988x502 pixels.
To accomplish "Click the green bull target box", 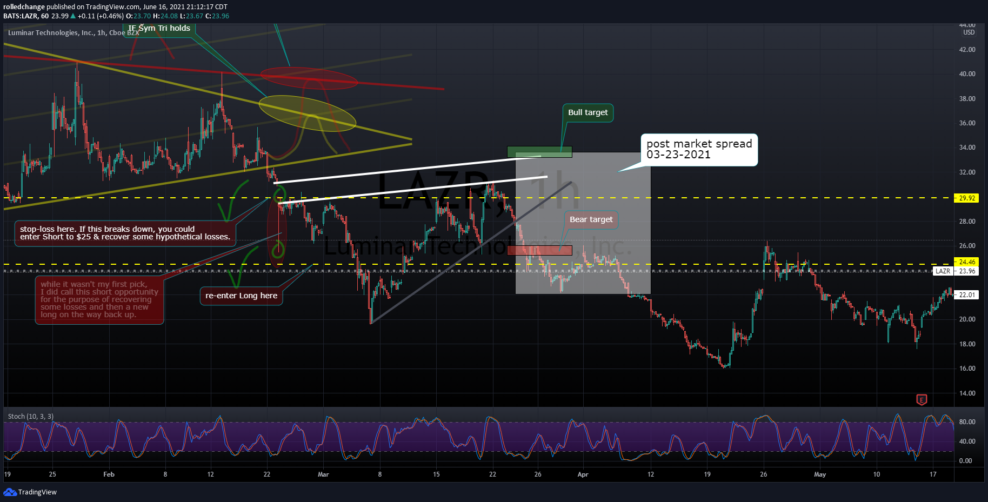I will 539,152.
